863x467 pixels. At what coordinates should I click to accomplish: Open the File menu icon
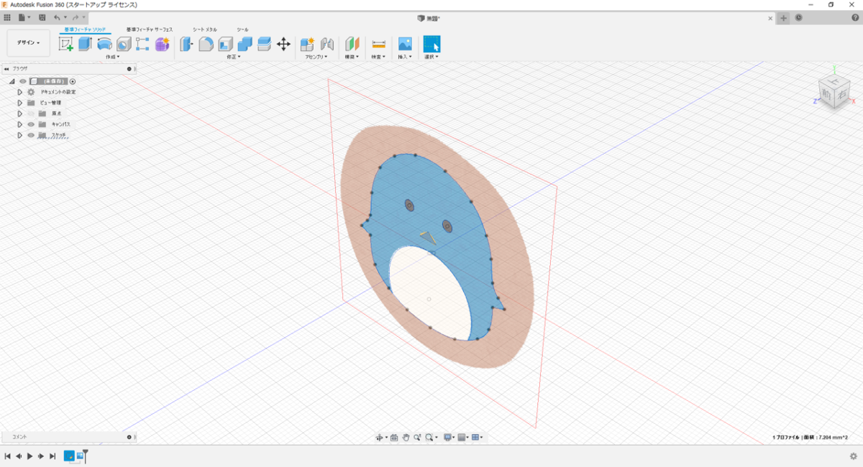(24, 17)
